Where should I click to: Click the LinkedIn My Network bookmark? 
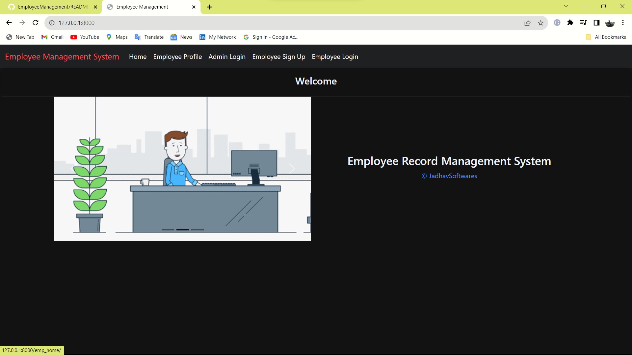click(202, 37)
